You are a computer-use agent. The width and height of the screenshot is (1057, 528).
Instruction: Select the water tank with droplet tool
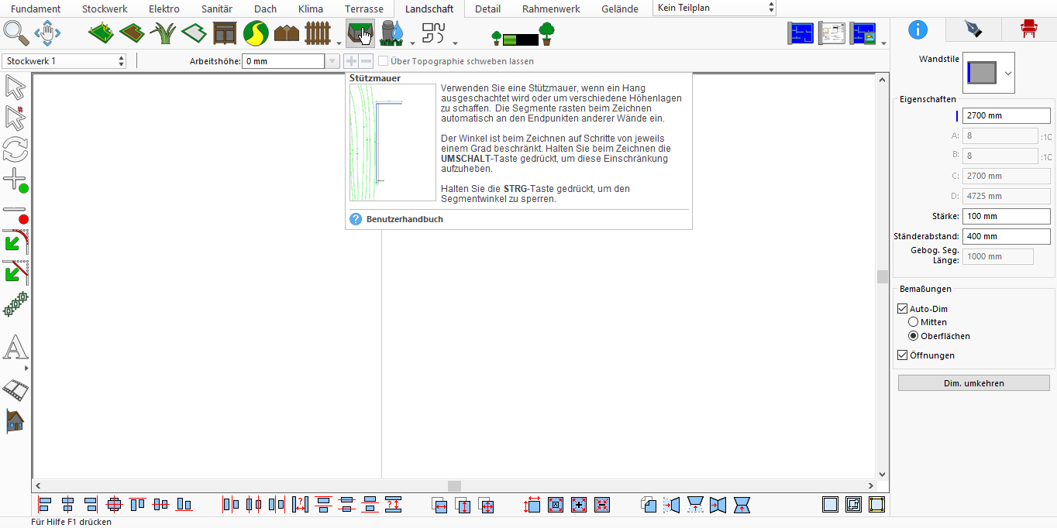point(393,33)
